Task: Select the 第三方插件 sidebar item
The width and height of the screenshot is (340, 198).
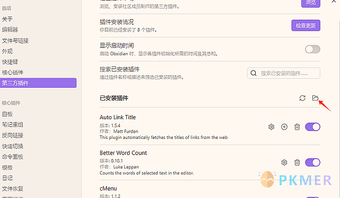Action: click(x=38, y=83)
